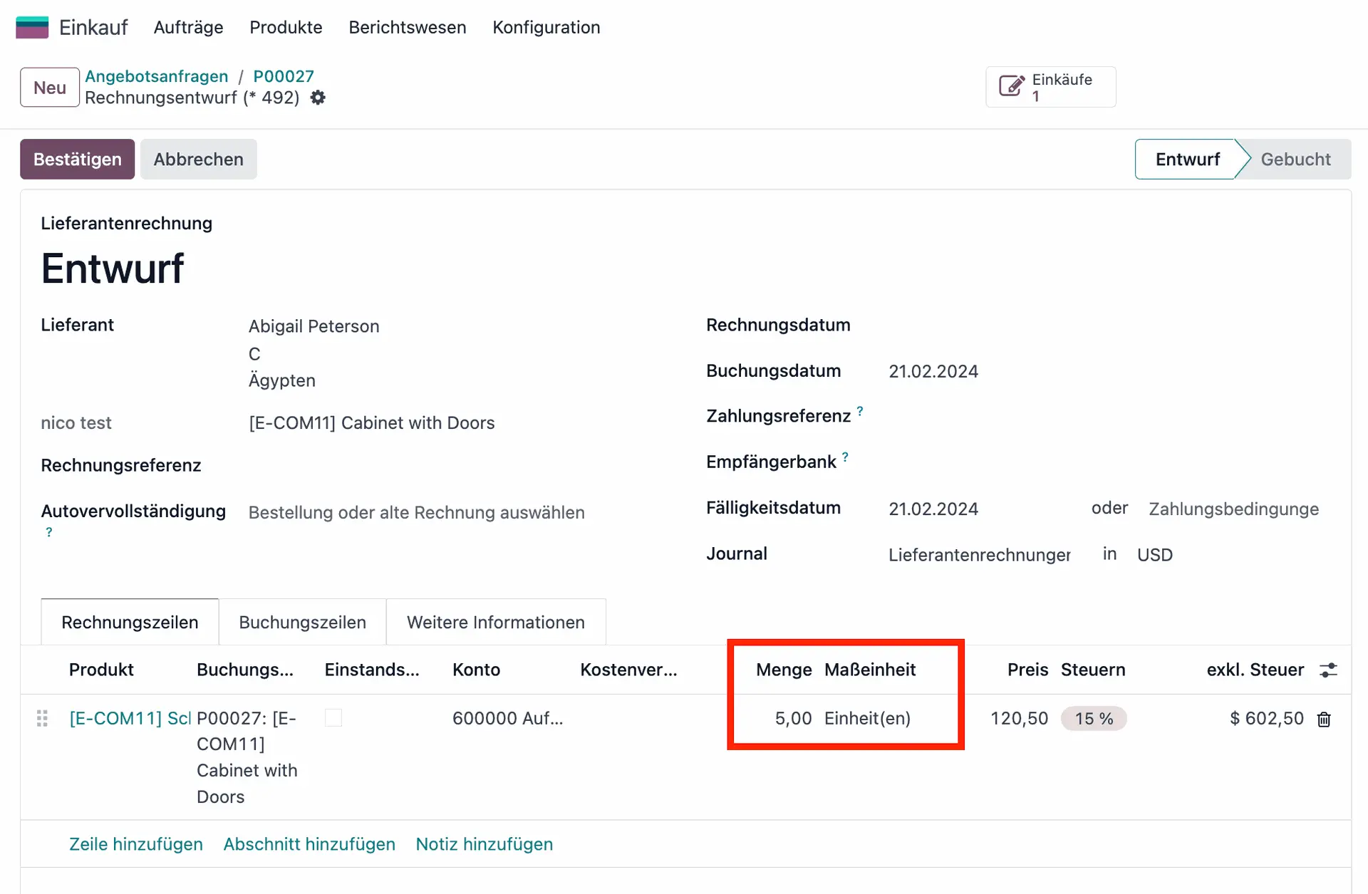Open optional columns settings icon in table header
The image size is (1368, 894).
[1328, 670]
